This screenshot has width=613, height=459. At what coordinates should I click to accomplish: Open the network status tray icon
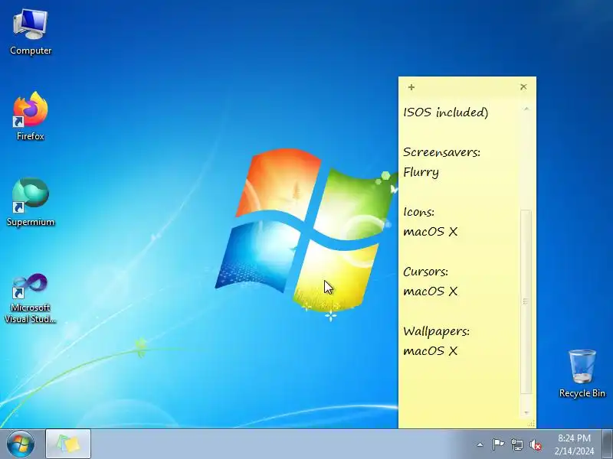(517, 444)
